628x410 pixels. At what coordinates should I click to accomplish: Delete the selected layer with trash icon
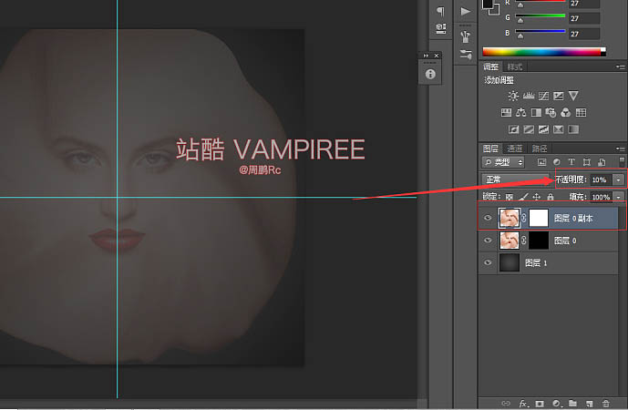click(605, 404)
